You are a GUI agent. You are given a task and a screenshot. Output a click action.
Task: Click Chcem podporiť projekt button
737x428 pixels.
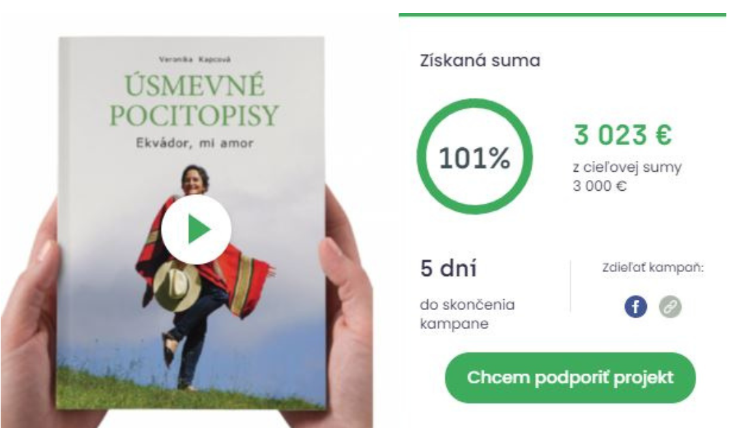click(570, 378)
